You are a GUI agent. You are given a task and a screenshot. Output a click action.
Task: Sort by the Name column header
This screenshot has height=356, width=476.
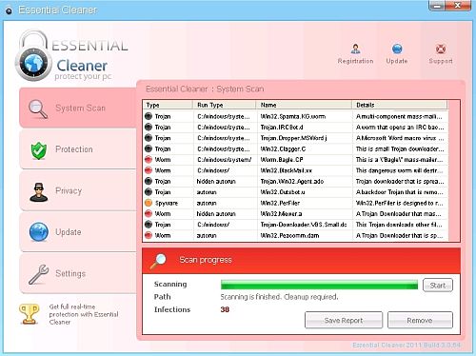pyautogui.click(x=305, y=105)
